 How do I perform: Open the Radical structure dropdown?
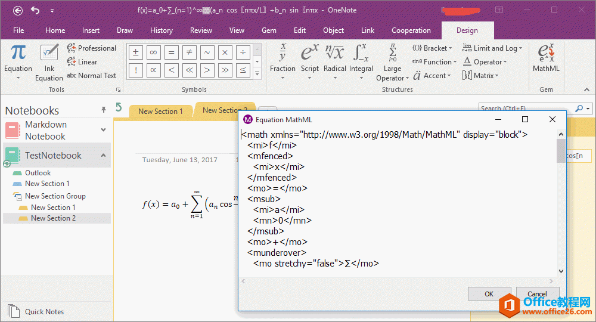[x=335, y=61]
